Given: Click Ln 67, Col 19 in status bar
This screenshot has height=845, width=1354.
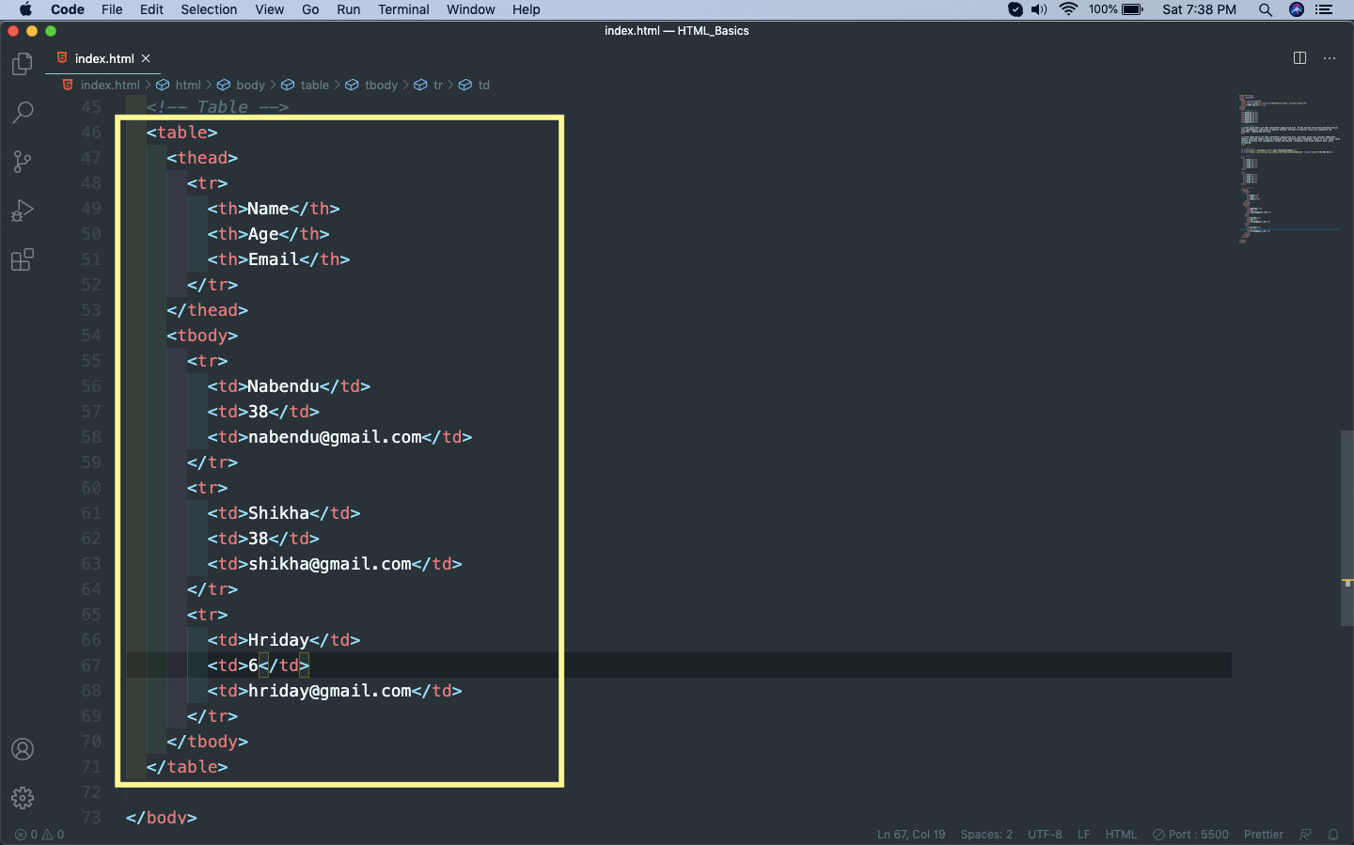Looking at the screenshot, I should [x=911, y=835].
